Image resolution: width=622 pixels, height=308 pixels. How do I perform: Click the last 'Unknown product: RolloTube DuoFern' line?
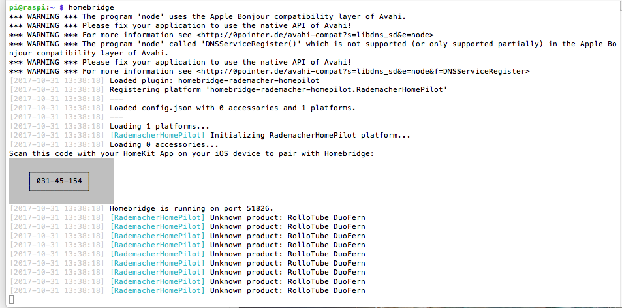point(287,290)
